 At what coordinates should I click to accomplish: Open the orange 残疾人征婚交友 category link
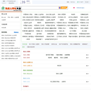click(x=28, y=66)
